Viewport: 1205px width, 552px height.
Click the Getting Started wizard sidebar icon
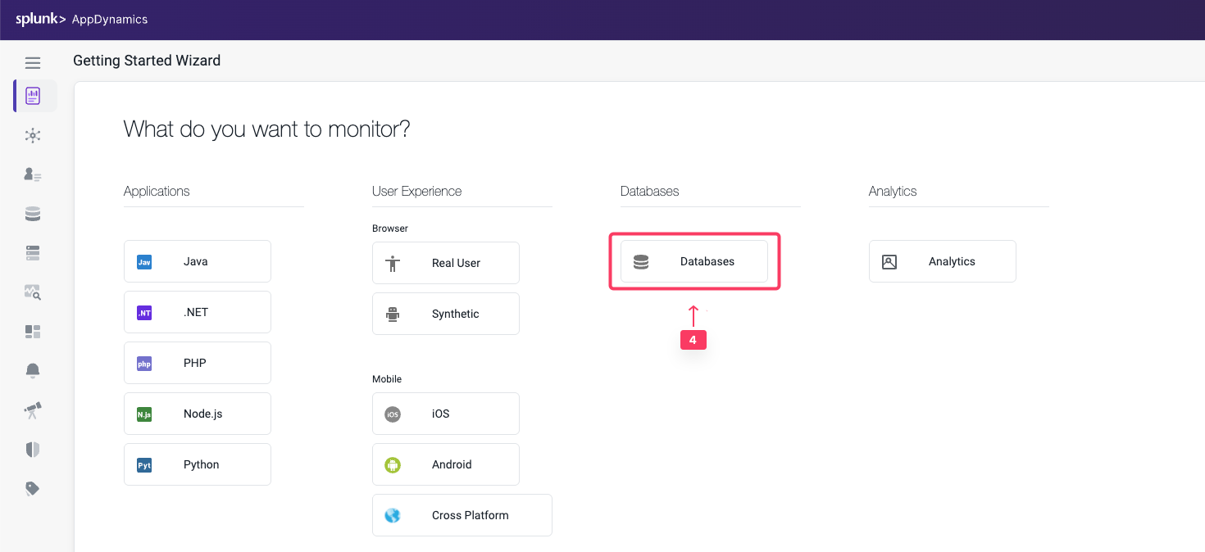pyautogui.click(x=34, y=96)
